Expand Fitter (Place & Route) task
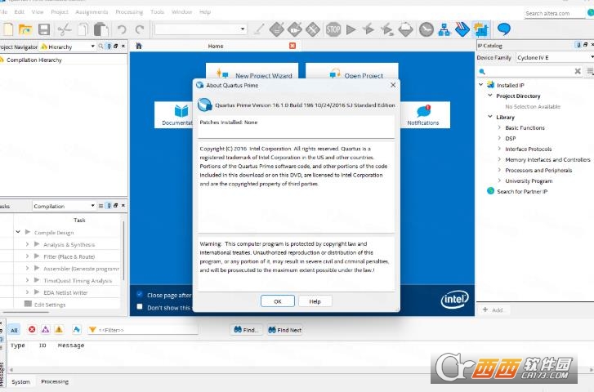Image resolution: width=594 pixels, height=392 pixels. 27,256
